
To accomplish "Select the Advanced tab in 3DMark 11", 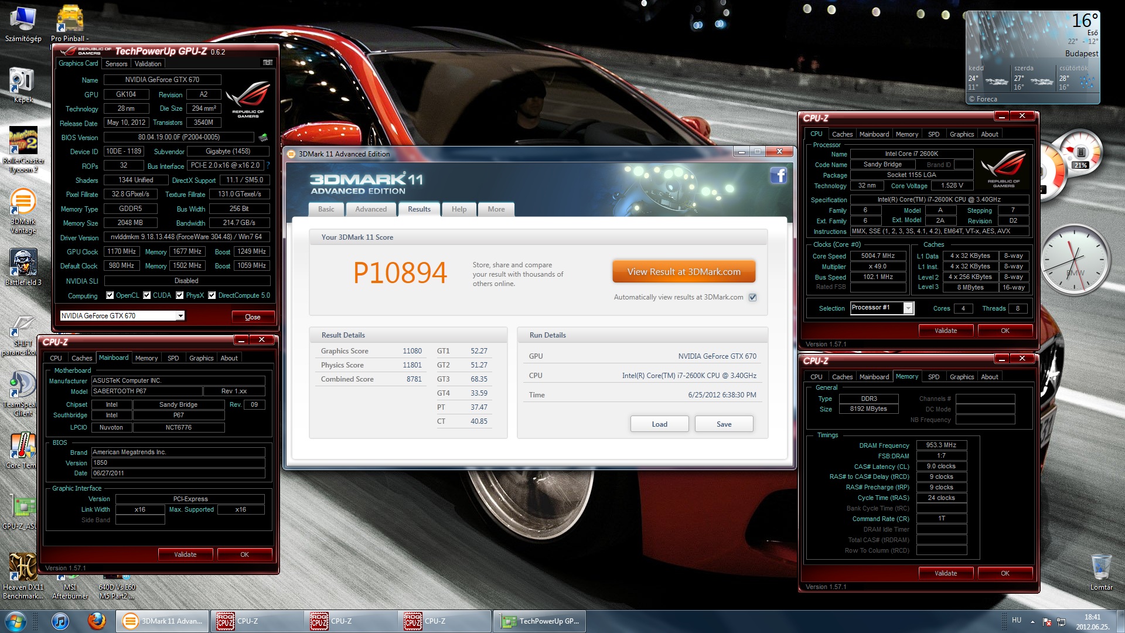I will pyautogui.click(x=371, y=209).
